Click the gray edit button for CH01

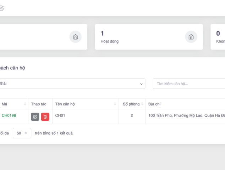(35, 117)
